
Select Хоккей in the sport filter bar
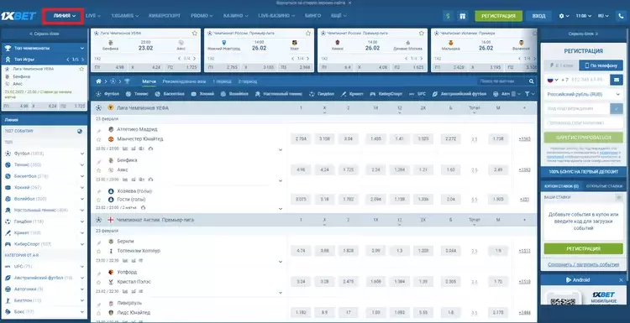[x=202, y=94]
